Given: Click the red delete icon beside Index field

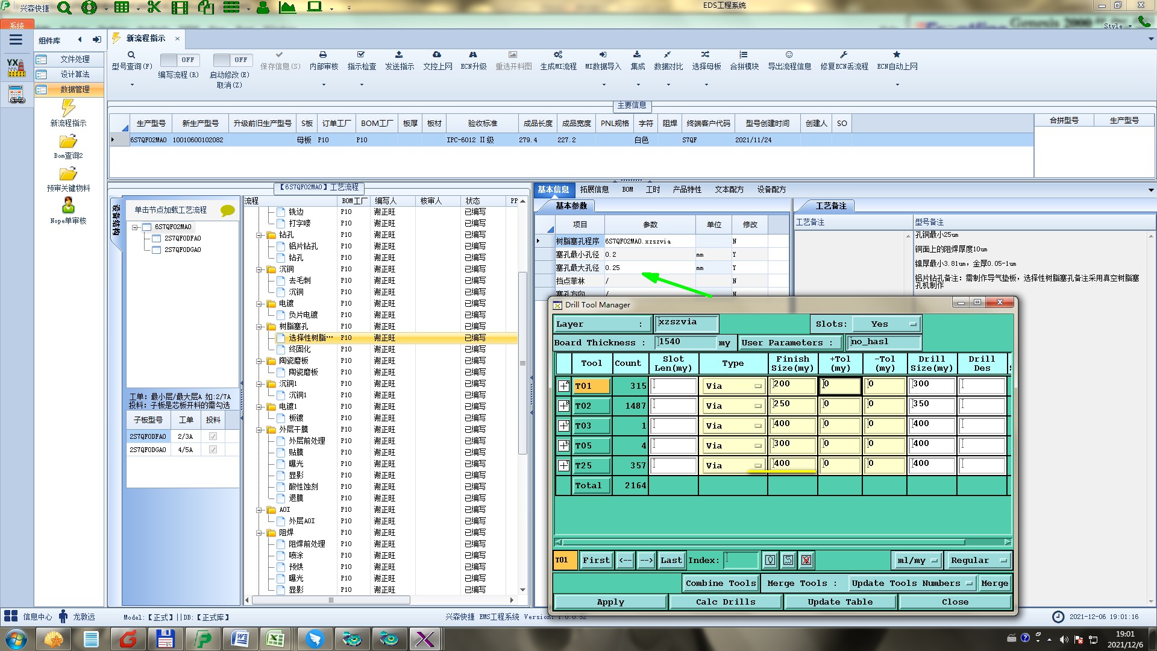Looking at the screenshot, I should [806, 560].
